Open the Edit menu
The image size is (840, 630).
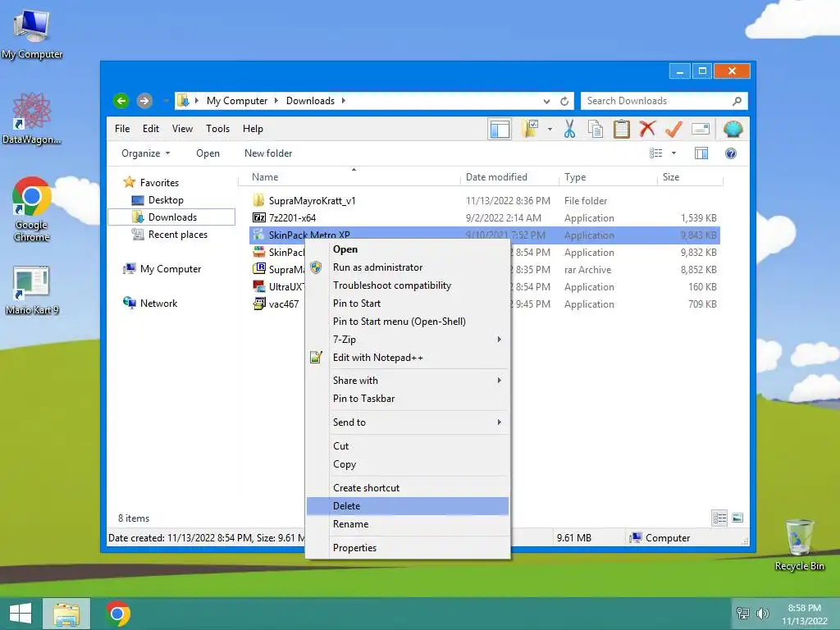pyautogui.click(x=151, y=129)
